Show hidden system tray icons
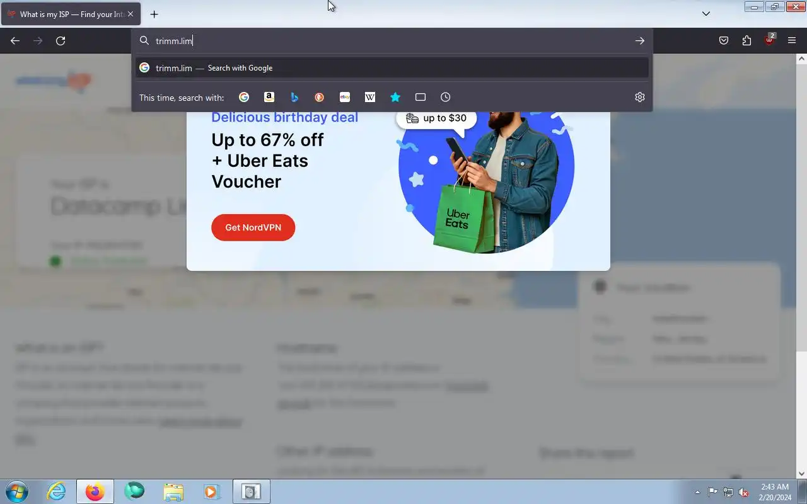The width and height of the screenshot is (807, 504). (697, 492)
